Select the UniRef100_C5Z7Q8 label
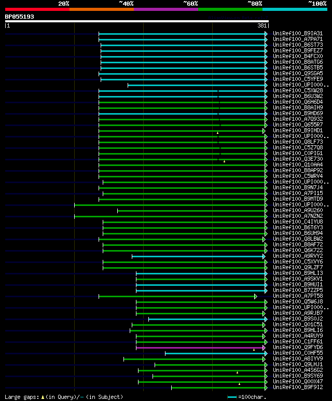Viewport: 332px width, 401px height. [298, 147]
